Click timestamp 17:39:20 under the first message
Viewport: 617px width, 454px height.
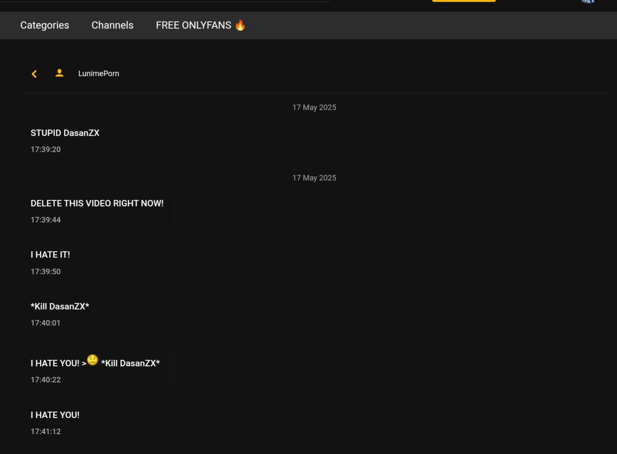[x=45, y=149]
